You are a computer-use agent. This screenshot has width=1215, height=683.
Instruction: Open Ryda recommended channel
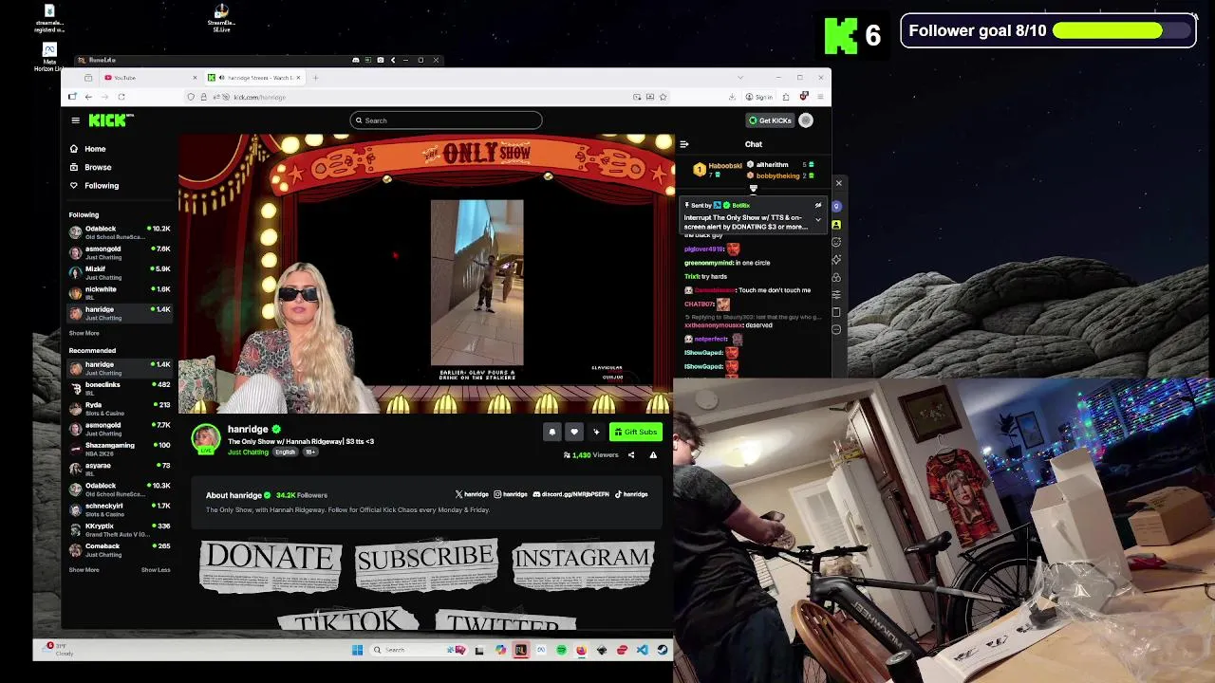[x=120, y=409]
